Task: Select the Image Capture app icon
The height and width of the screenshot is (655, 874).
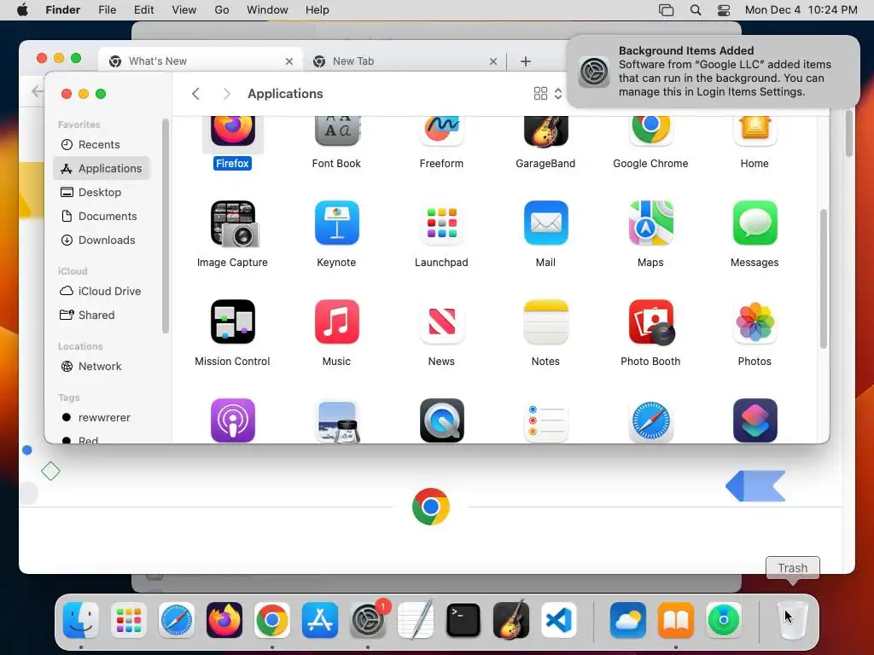Action: click(x=234, y=223)
